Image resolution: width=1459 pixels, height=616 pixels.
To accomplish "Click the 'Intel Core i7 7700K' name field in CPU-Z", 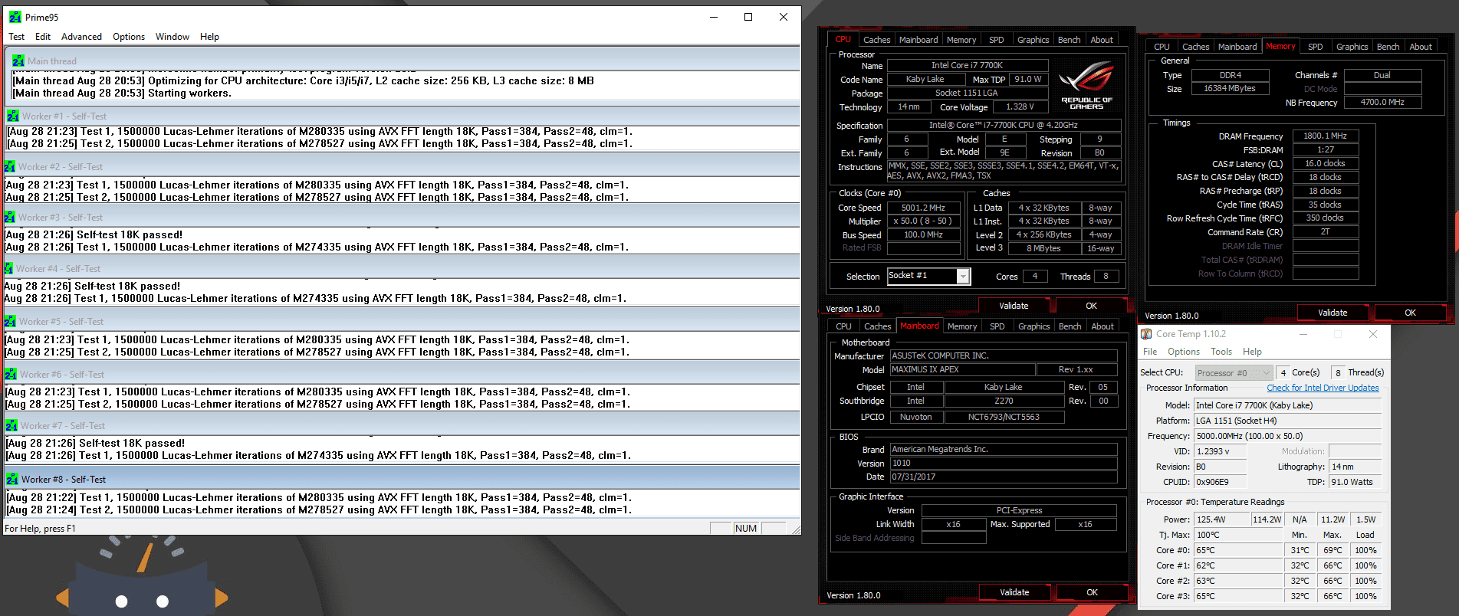I will pos(967,65).
